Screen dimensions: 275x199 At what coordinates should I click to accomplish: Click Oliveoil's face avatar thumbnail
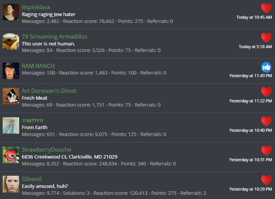click(x=11, y=184)
